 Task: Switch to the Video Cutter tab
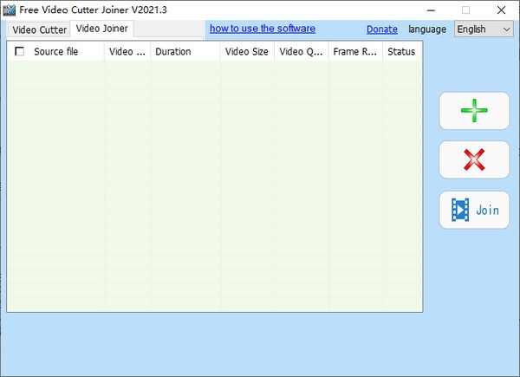(x=39, y=29)
